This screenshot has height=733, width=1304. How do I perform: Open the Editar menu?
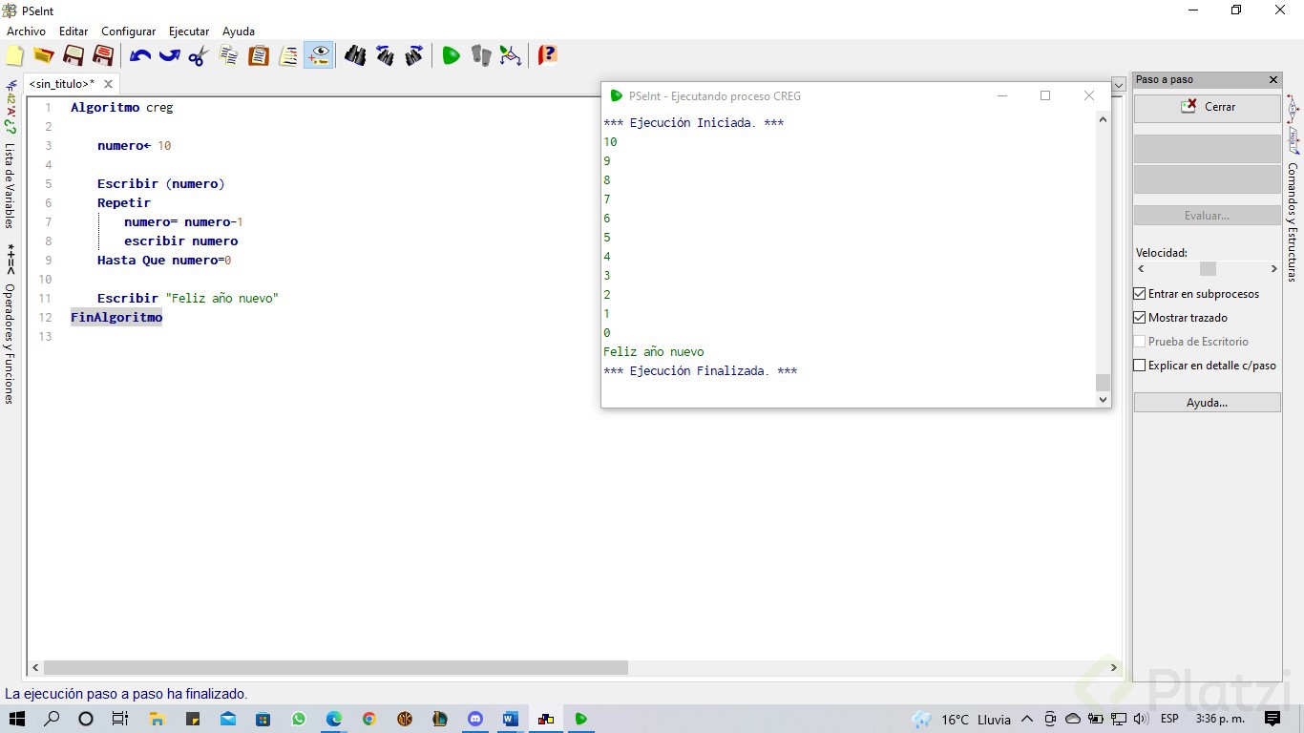click(74, 31)
